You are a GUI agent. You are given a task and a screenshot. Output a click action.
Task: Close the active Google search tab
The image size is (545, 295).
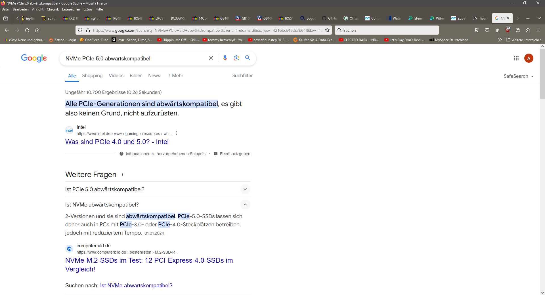pos(508,18)
